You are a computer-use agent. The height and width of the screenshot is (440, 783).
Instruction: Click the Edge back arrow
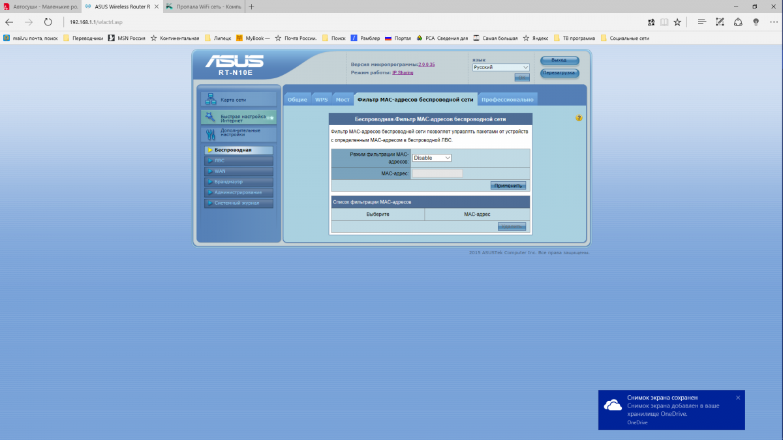click(9, 22)
